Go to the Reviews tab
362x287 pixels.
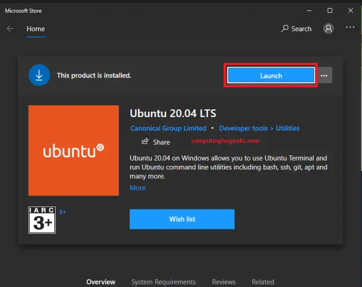coord(224,282)
